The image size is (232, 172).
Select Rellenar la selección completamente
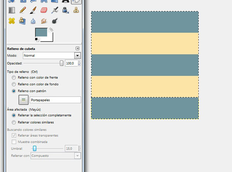(14, 115)
